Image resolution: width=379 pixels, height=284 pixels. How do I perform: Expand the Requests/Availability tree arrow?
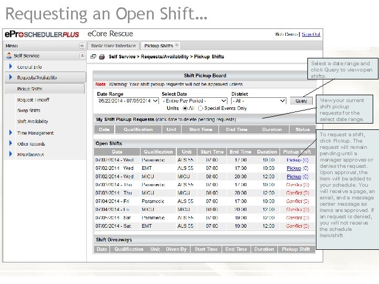pos(11,77)
